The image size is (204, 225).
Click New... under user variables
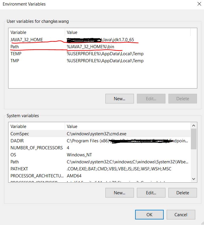120,98
